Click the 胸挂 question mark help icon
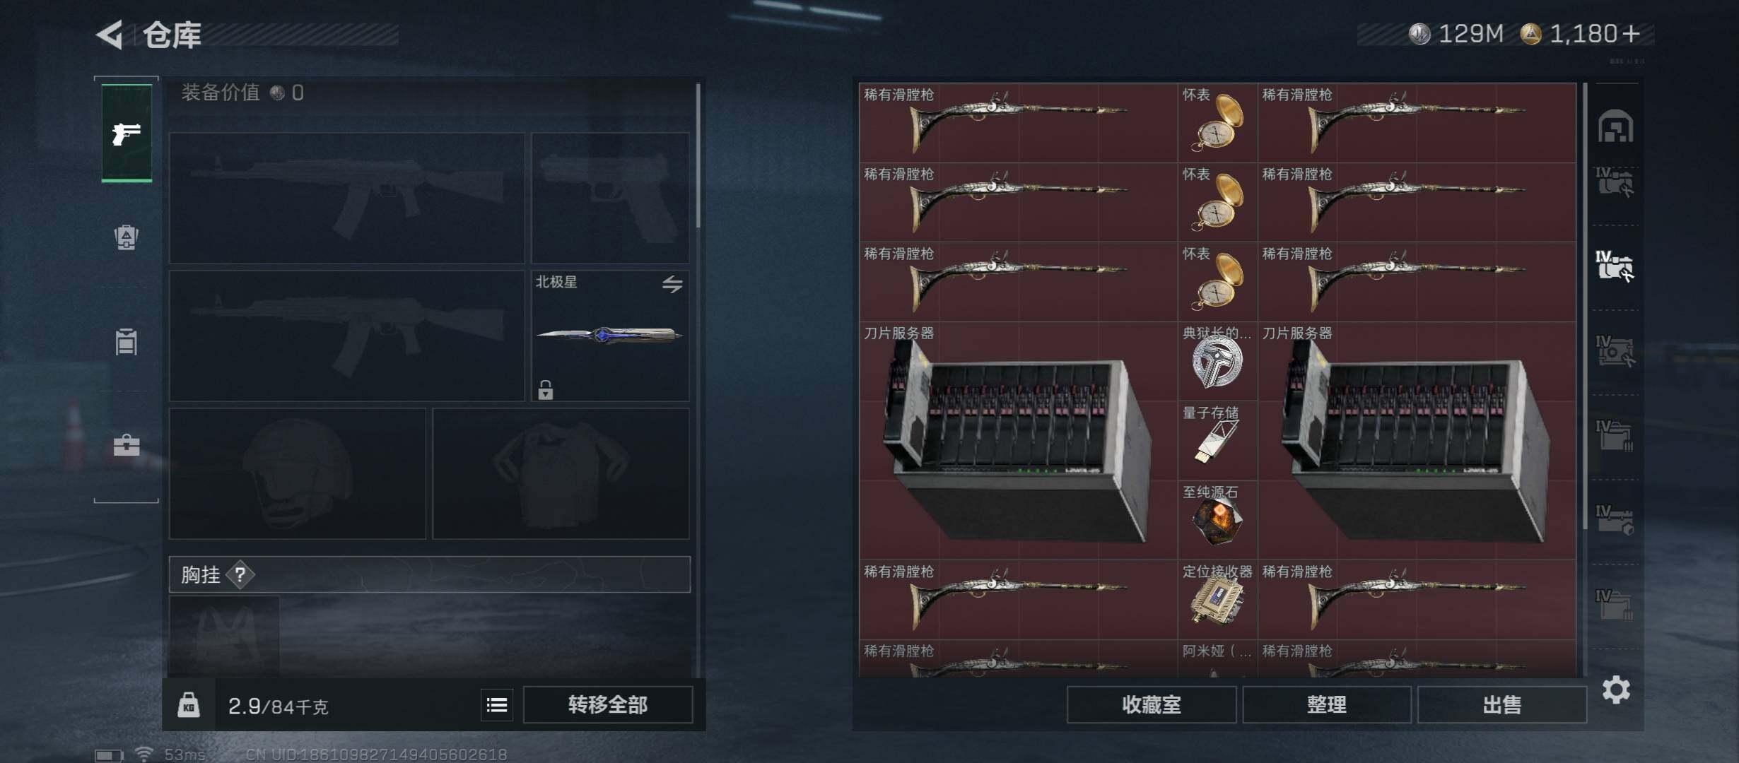Screen dimensions: 1739x763 240,574
